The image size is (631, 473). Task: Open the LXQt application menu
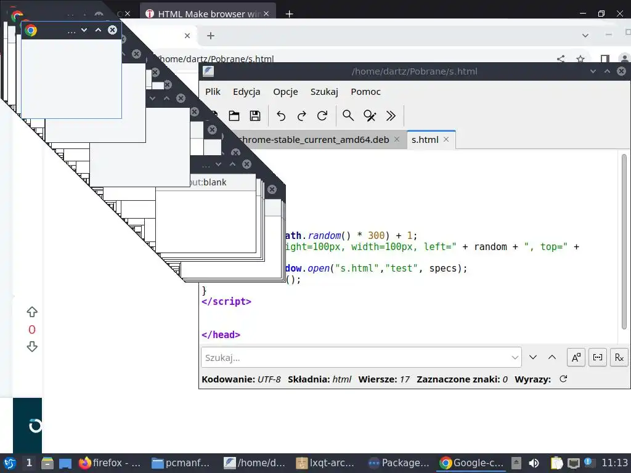[9, 463]
